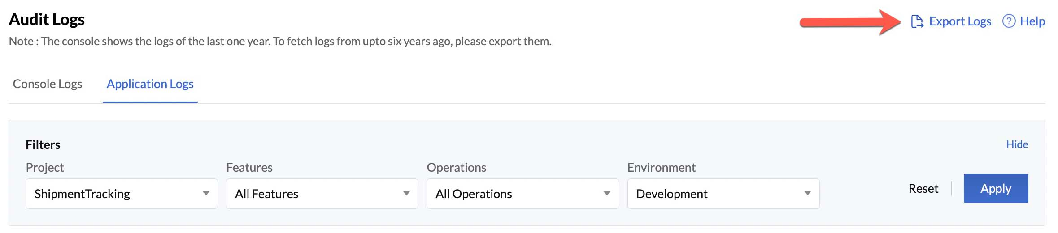Hide the Filters panel
Viewport: 1058px width, 233px height.
(1017, 144)
